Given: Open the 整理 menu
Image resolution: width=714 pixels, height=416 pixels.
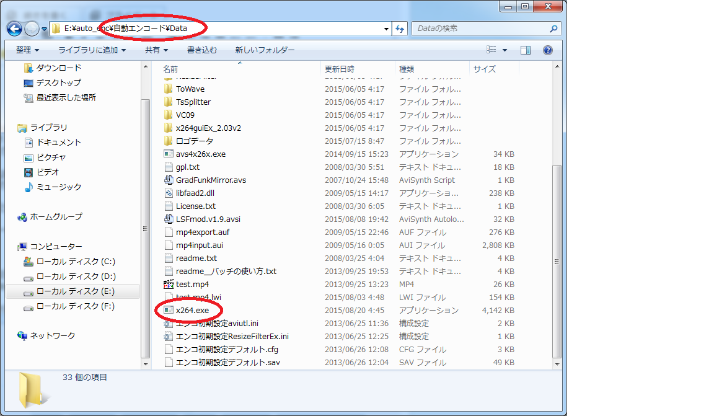Looking at the screenshot, I should coord(27,50).
